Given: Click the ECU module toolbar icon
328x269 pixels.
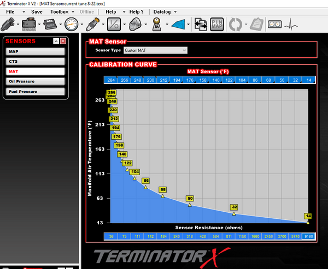Looking at the screenshot, I should point(50,24).
